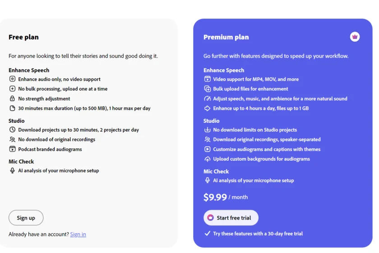The width and height of the screenshot is (379, 253).
Task: Click the Premium plan heading
Action: click(x=226, y=37)
